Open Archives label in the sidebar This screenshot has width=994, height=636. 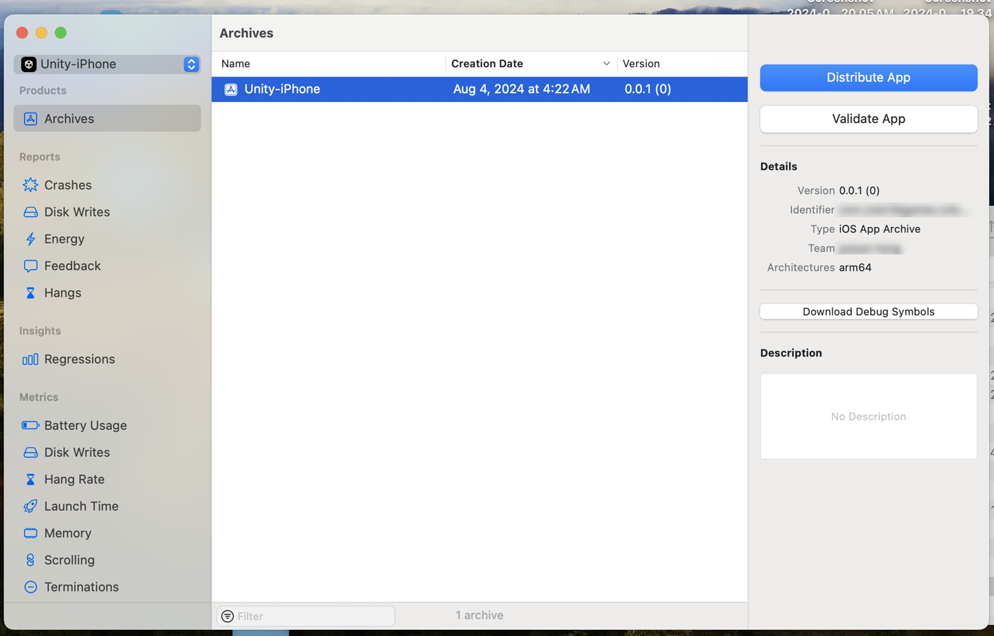[x=69, y=119]
